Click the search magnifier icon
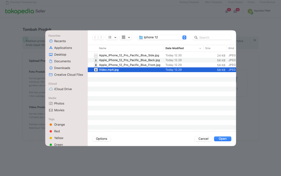 point(196,37)
